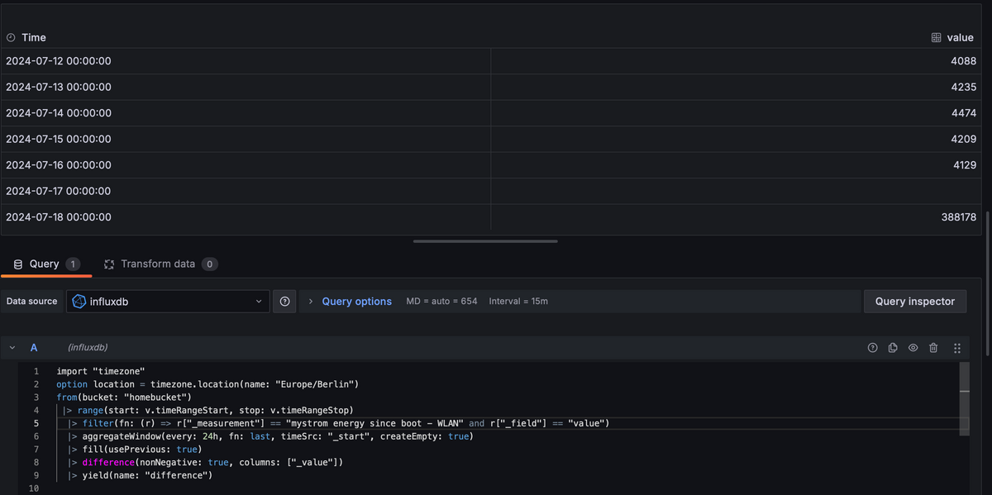This screenshot has width=992, height=495.
Task: Place cursor on yield(name: "difference") line
Action: point(141,476)
